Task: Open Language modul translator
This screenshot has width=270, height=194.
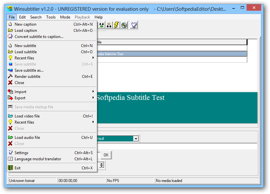Action: [x=51, y=159]
